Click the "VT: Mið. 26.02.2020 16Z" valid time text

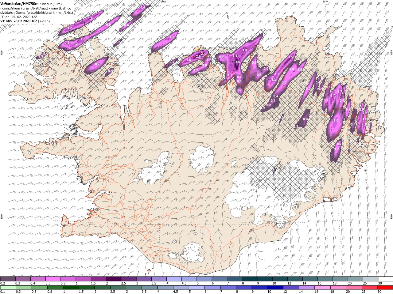tap(19, 21)
